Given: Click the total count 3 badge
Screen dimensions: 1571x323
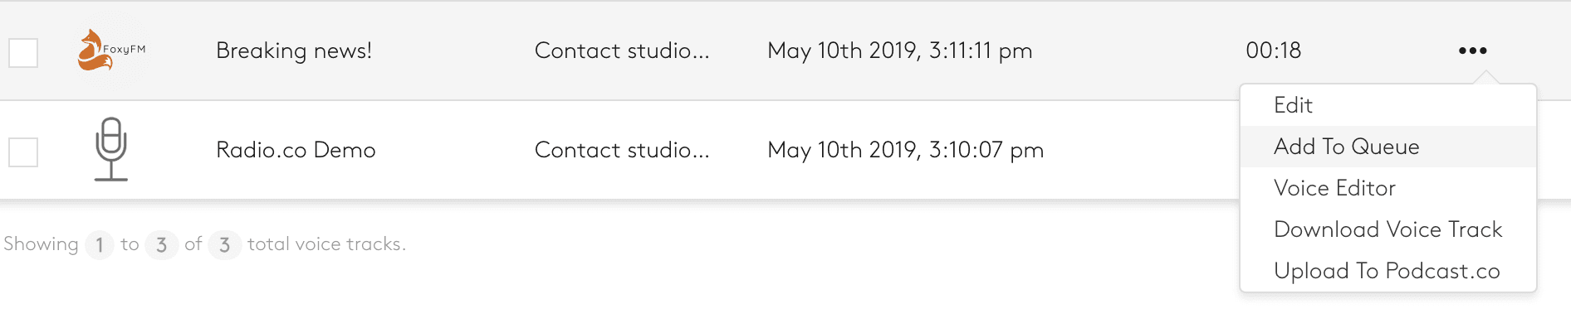Looking at the screenshot, I should 224,244.
